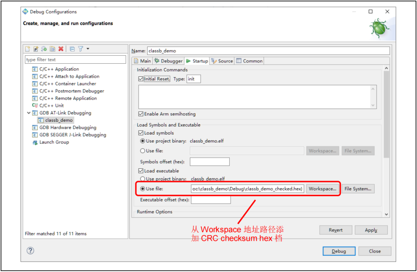Click the help question mark icon

click(31, 250)
